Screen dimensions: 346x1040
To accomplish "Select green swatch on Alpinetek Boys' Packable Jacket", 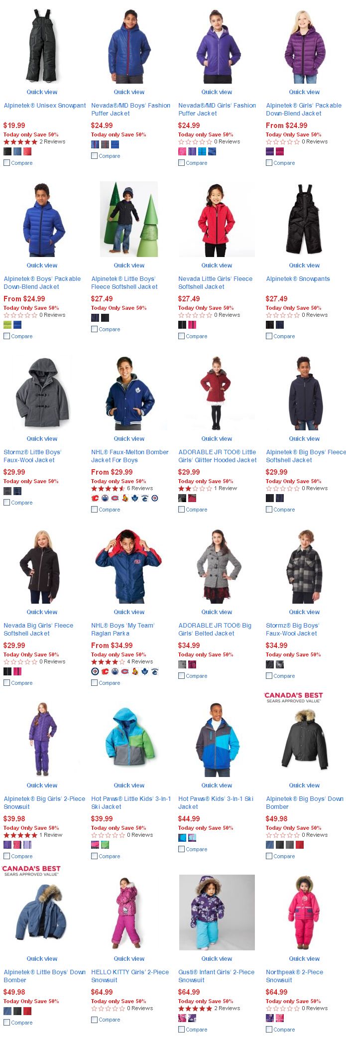I will tap(7, 325).
